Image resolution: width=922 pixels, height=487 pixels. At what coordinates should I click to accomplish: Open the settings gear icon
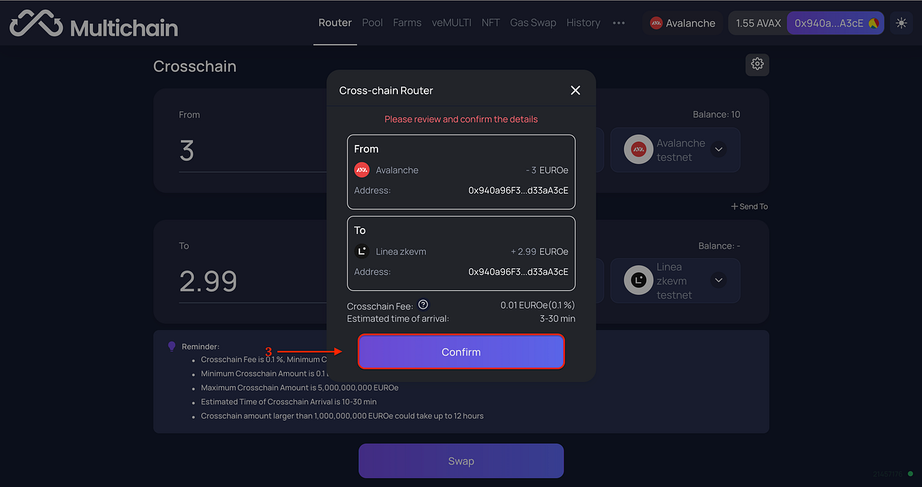[x=757, y=64]
